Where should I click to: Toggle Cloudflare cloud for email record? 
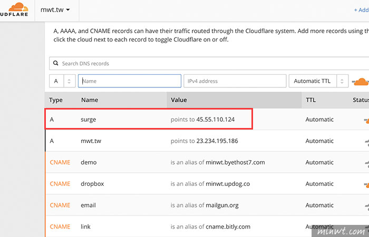click(x=367, y=206)
